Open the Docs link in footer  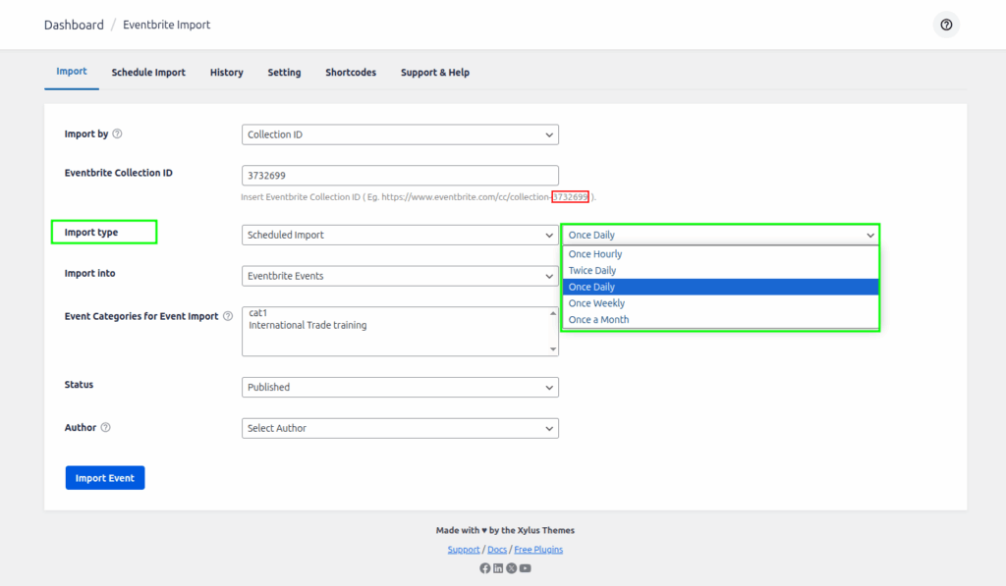pyautogui.click(x=496, y=550)
